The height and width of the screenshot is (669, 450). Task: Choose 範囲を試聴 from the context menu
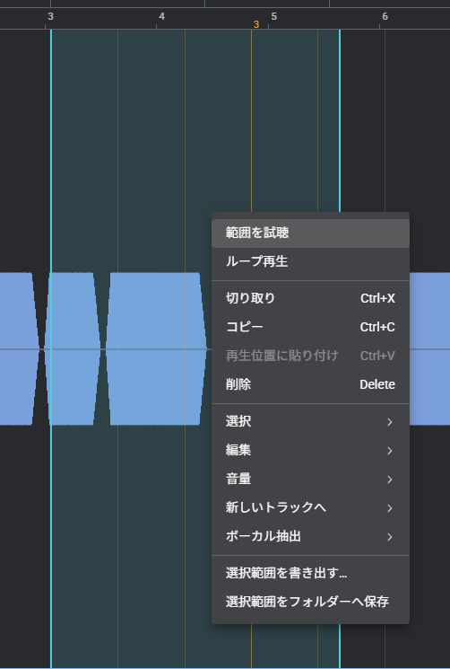[x=310, y=233]
